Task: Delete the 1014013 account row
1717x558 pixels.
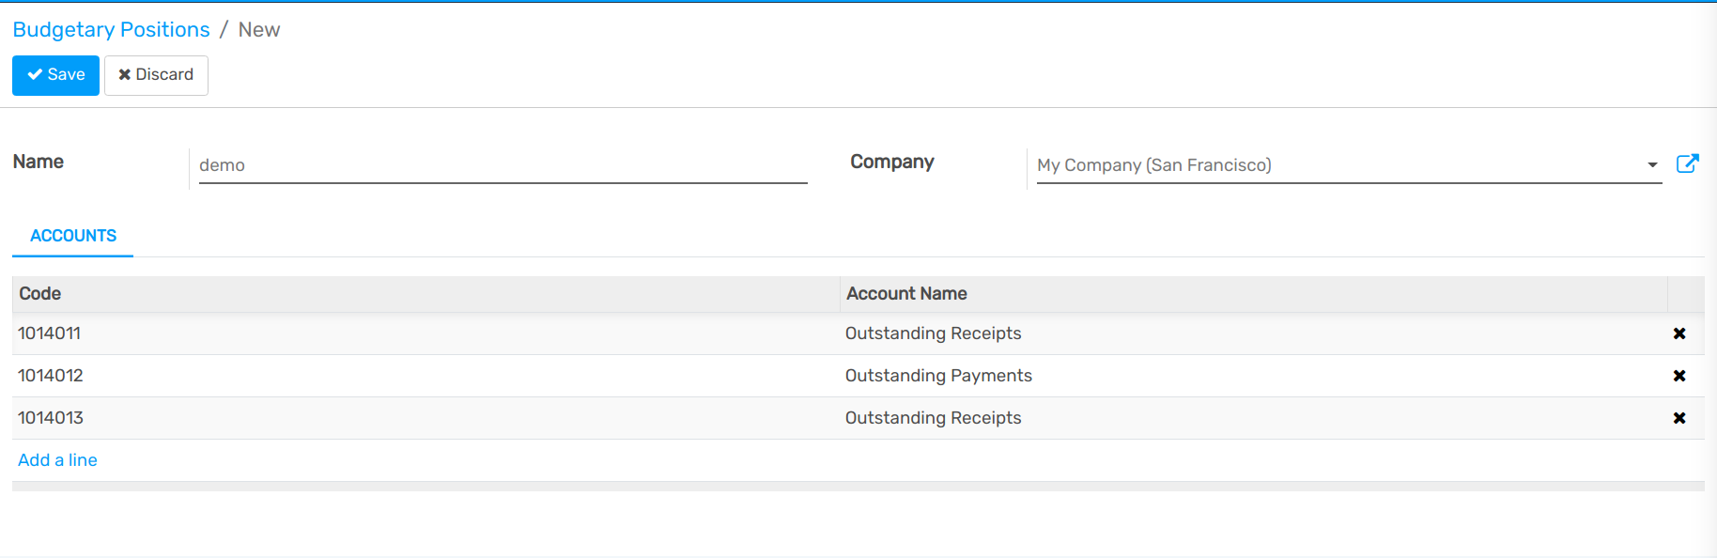Action: point(1678,418)
